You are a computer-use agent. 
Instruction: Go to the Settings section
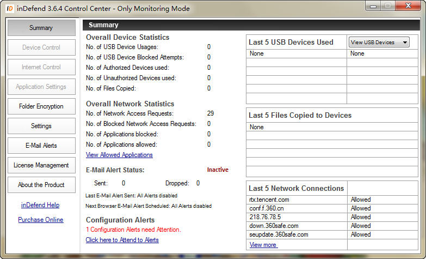tap(41, 126)
